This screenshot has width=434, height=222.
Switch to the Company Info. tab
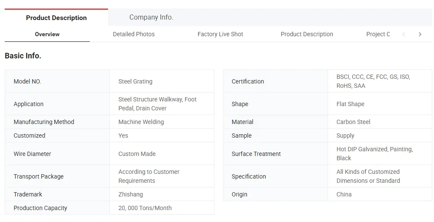(151, 17)
